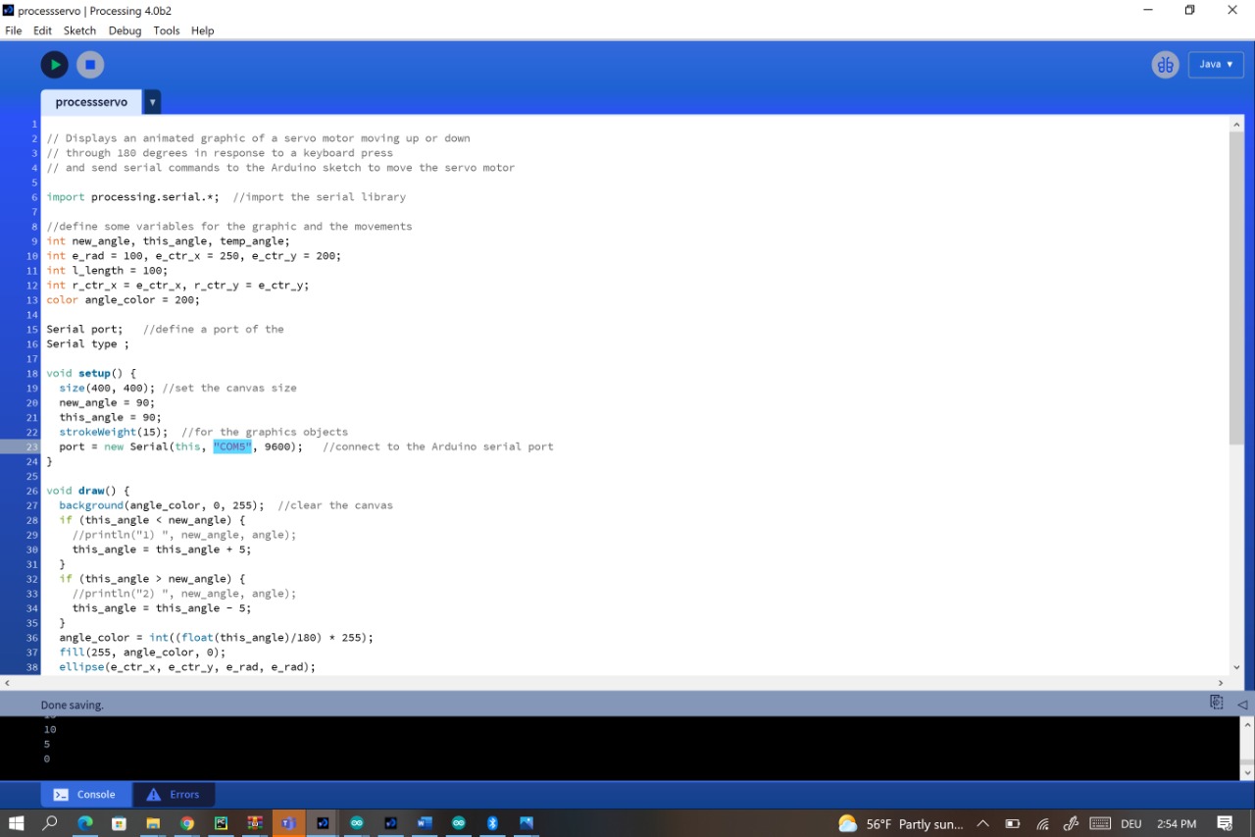Click the console scroll-down arrow
Viewport: 1255px width, 837px height.
click(x=1247, y=772)
